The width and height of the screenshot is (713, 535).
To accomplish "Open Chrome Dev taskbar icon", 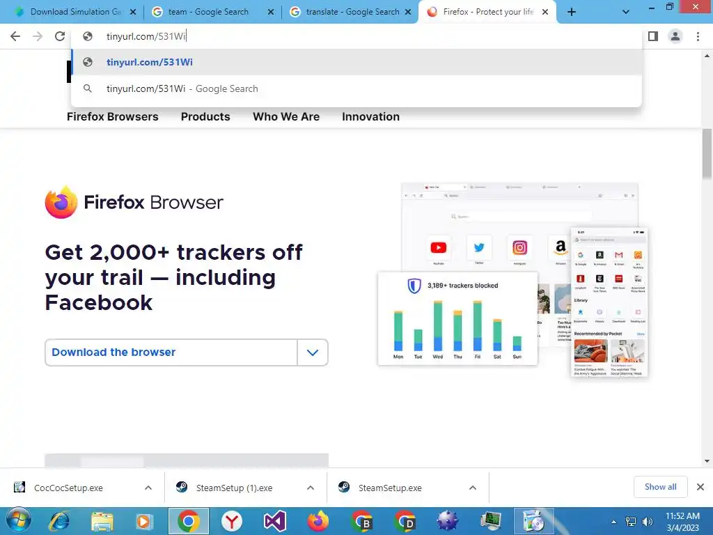I will (x=405, y=521).
